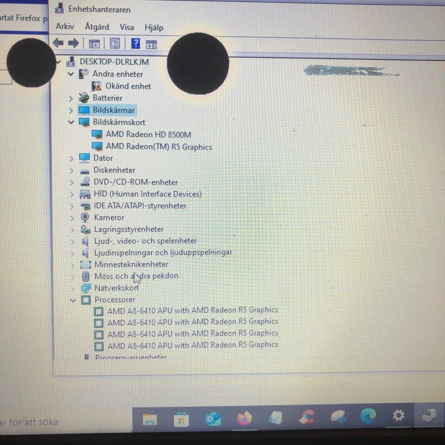Screen dimensions: 445x445
Task: Expand the Dator node
Action: (71, 158)
